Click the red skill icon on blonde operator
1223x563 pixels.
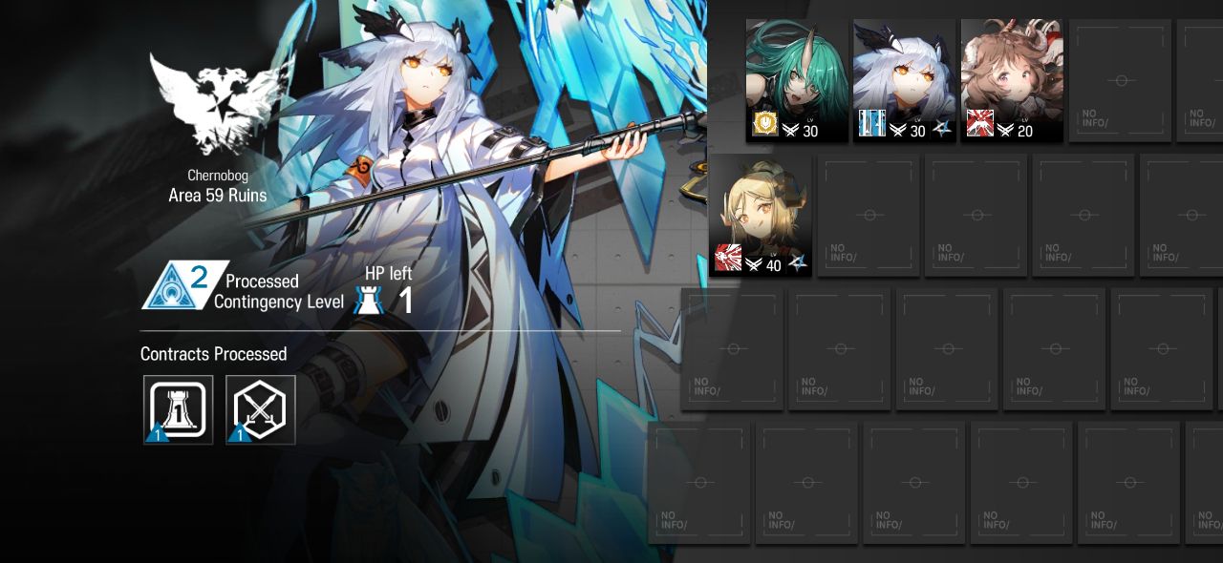pos(729,259)
